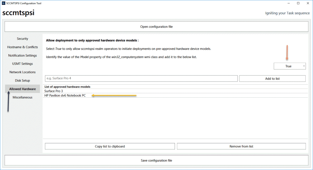Click Remove from list button
The height and width of the screenshot is (170, 313).
point(241,146)
